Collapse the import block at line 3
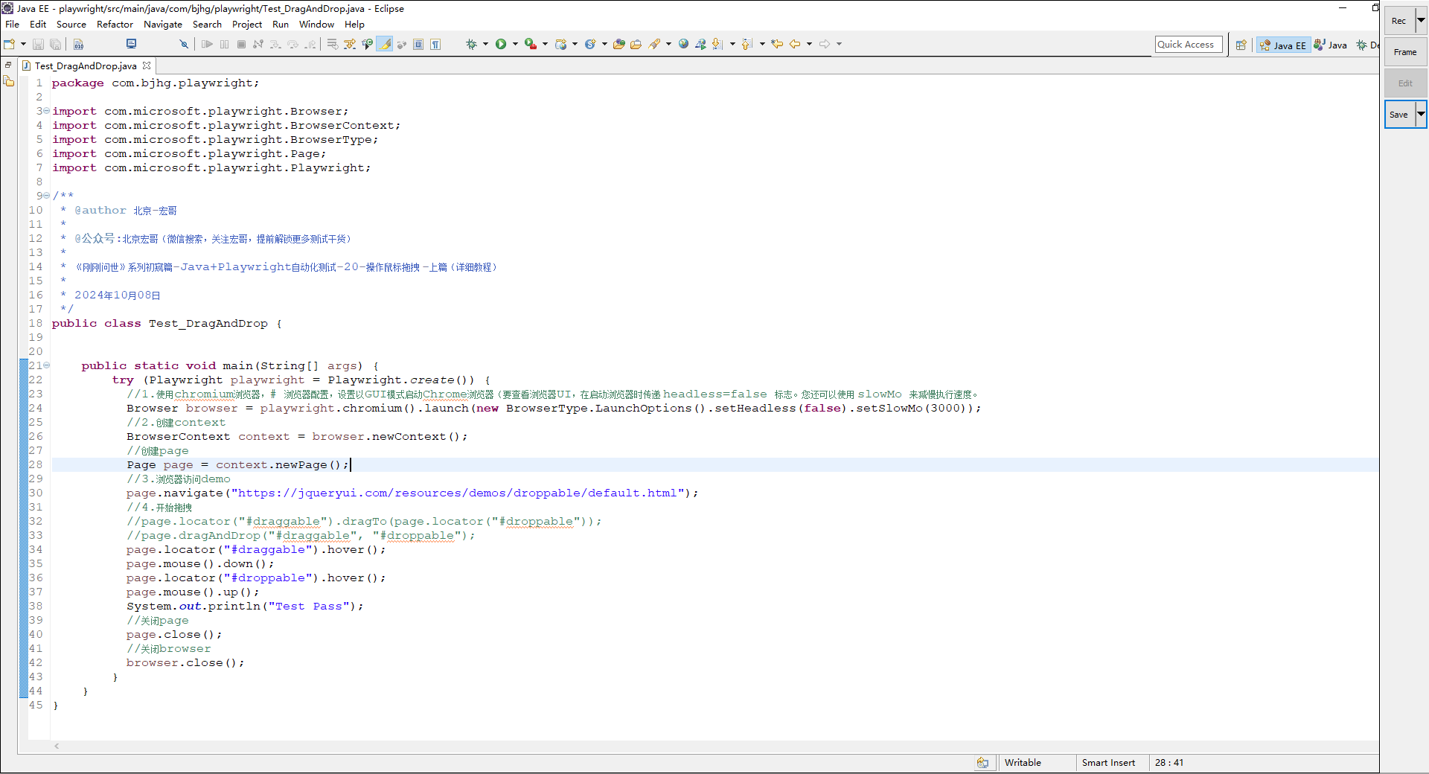Screen dimensions: 1429x774 pos(46,111)
